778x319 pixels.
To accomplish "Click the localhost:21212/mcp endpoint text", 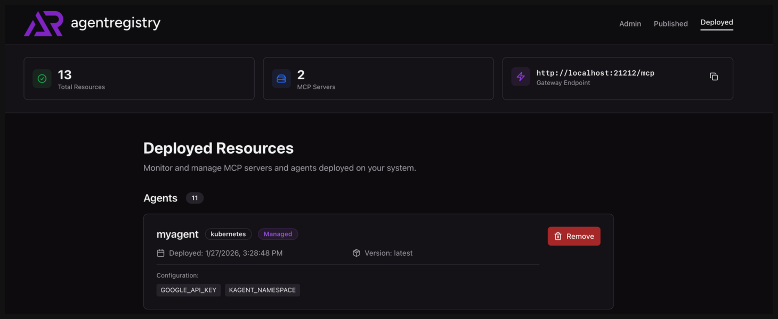I will pos(595,73).
